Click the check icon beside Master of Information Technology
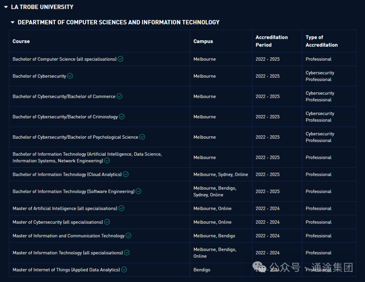 (127, 253)
